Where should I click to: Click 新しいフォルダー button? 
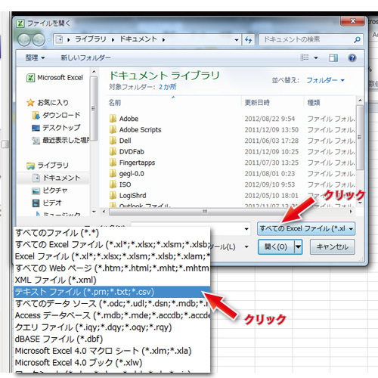click(x=85, y=57)
